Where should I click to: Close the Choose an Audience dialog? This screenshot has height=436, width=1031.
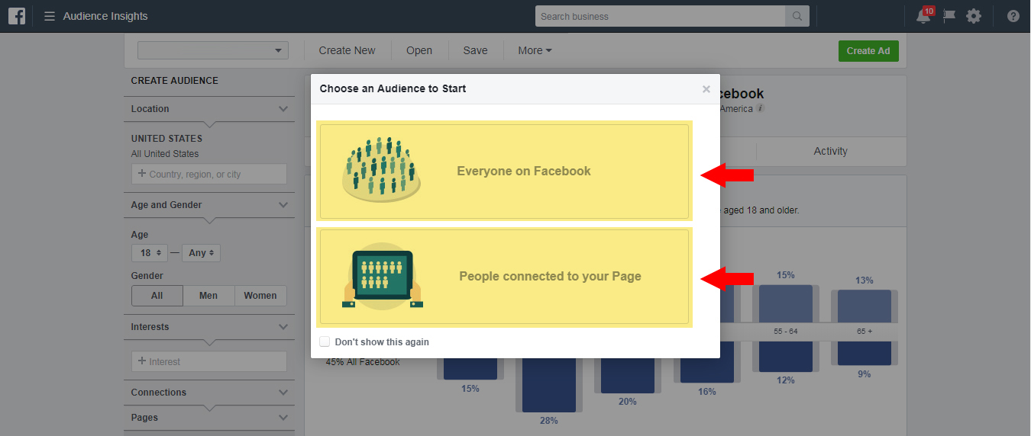[706, 89]
